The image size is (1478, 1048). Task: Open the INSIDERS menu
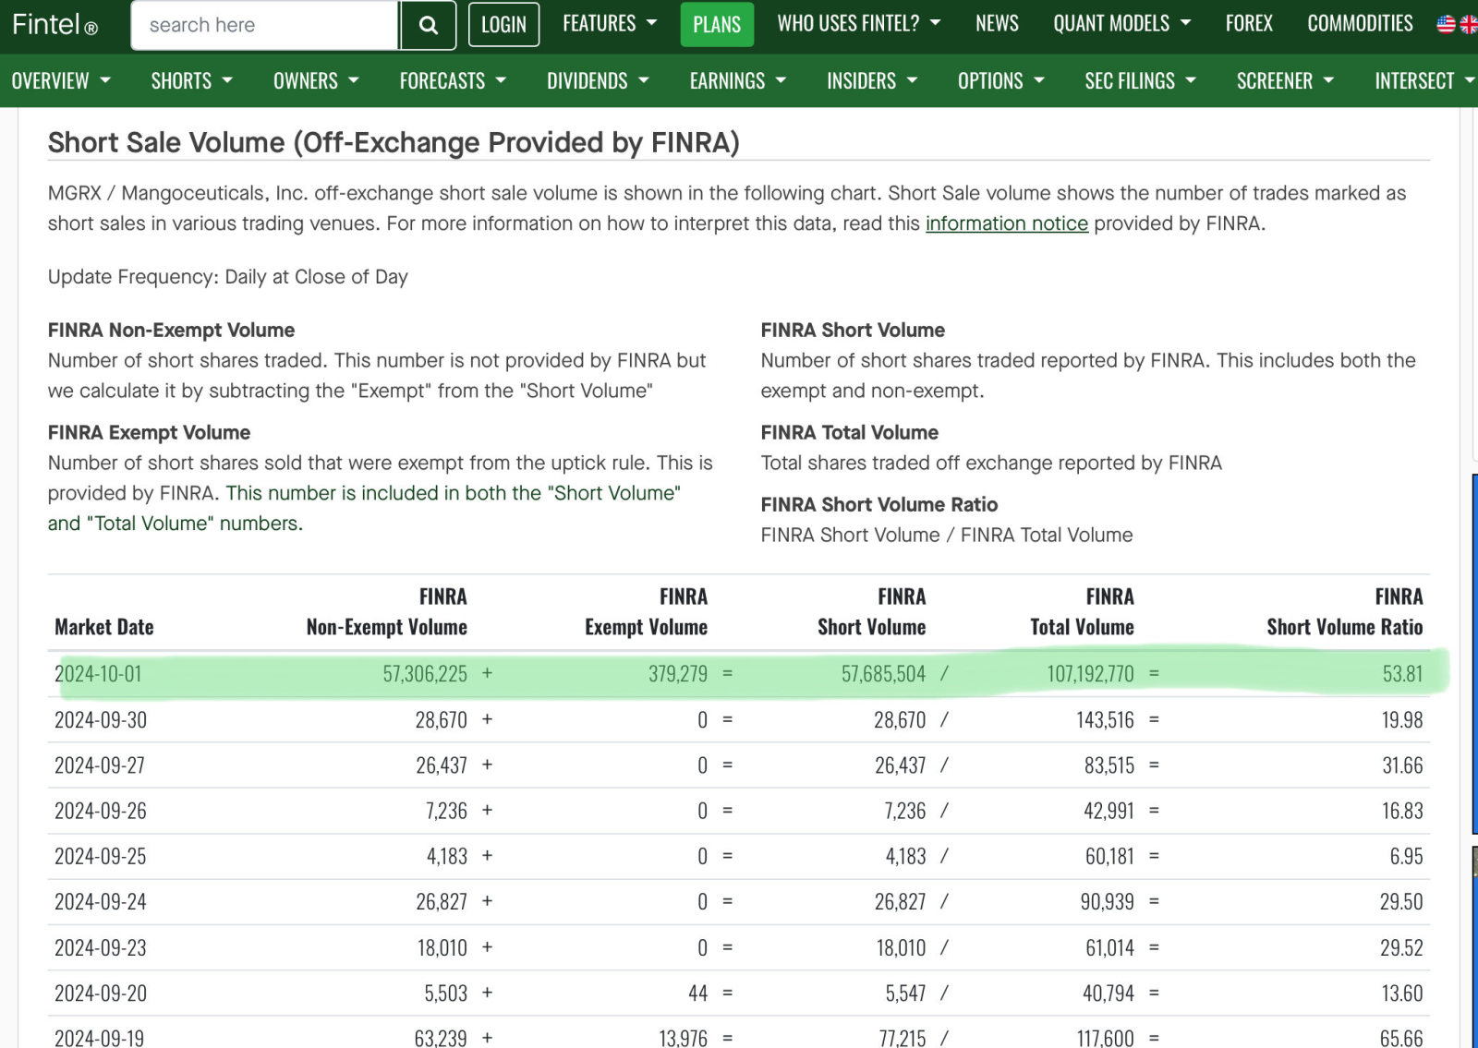click(872, 80)
